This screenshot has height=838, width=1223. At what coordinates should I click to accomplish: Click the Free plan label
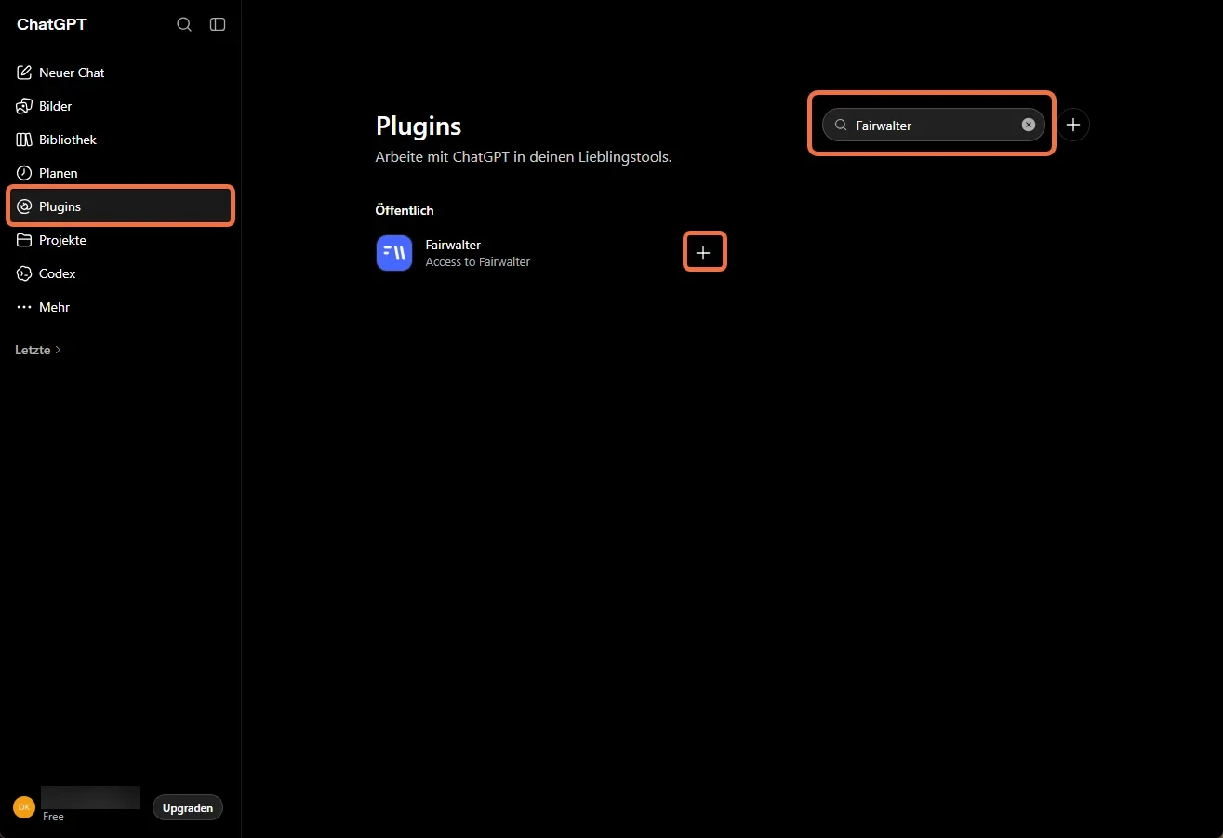[x=53, y=817]
